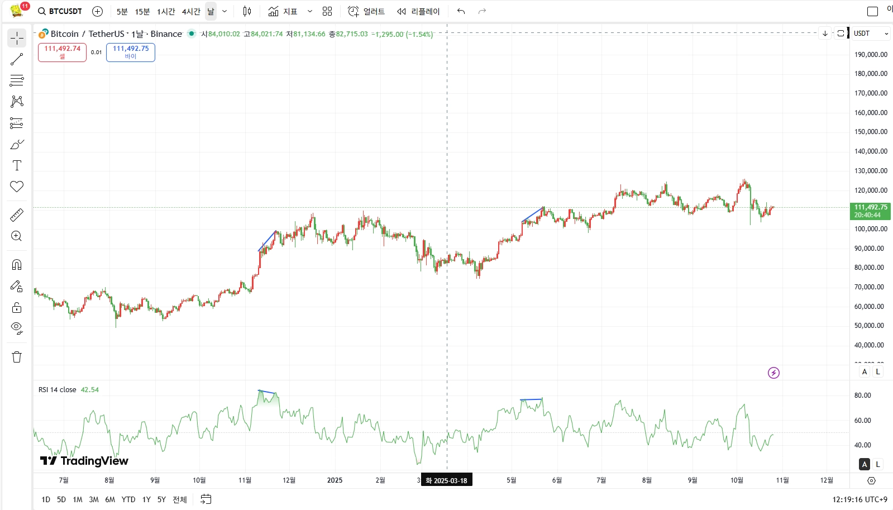
Task: Select the 1시간 interval
Action: coord(166,11)
